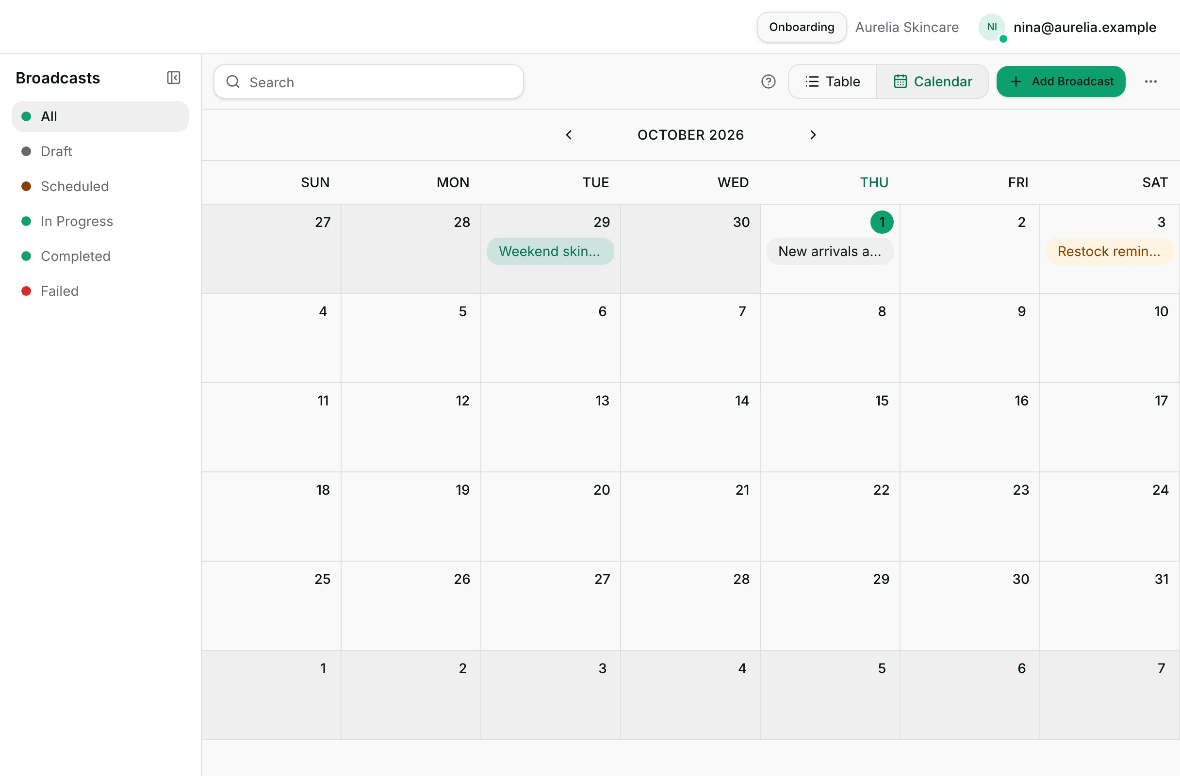Select September 27 calendar cell
Screen dimensions: 1180x776
pos(271,249)
